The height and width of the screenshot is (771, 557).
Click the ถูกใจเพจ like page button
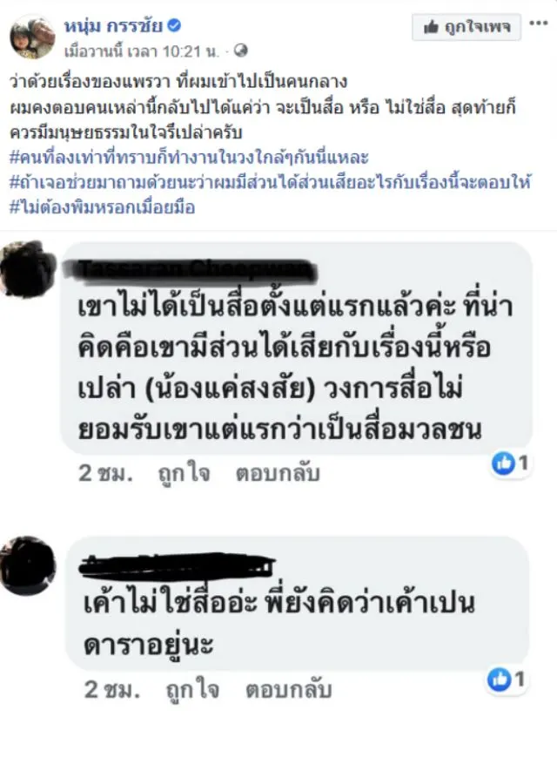coord(466,27)
